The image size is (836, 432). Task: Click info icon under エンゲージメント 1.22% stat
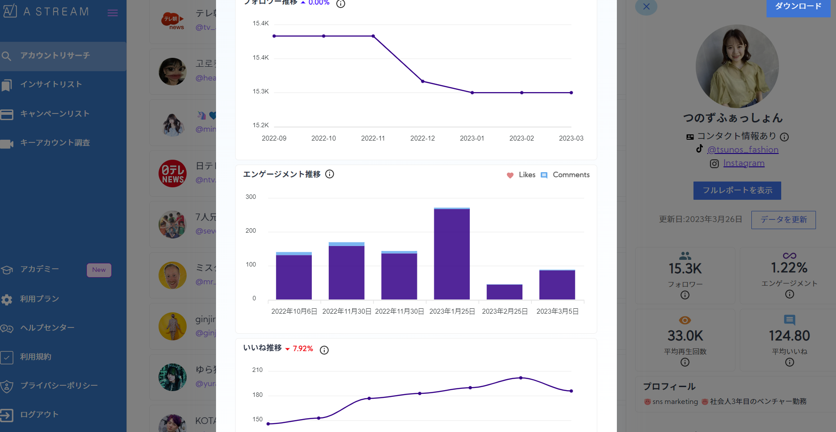point(790,294)
